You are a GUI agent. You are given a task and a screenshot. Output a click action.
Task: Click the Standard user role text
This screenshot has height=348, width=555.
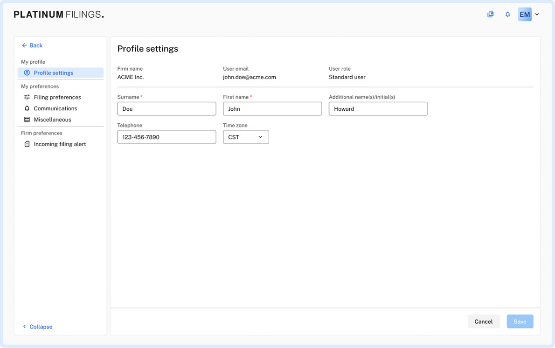(347, 77)
